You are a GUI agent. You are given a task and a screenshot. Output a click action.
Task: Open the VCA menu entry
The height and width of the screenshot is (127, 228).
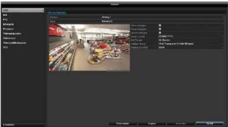(5, 48)
